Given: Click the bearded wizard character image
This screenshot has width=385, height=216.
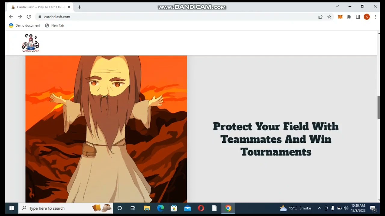Looking at the screenshot, I should click(x=106, y=129).
